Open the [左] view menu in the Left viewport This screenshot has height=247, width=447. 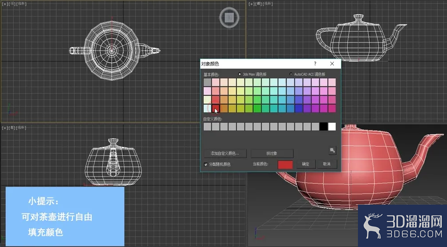pos(12,128)
